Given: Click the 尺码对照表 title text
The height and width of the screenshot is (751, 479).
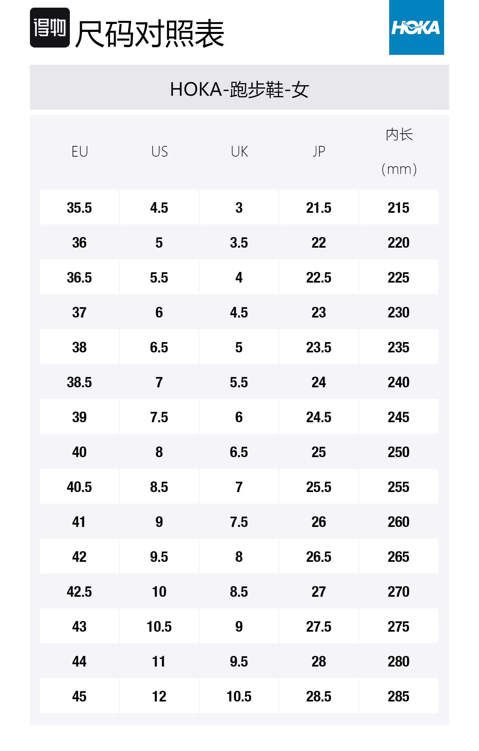Looking at the screenshot, I should pos(150,33).
